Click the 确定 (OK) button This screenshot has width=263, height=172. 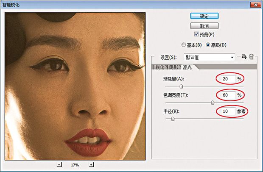(x=204, y=16)
